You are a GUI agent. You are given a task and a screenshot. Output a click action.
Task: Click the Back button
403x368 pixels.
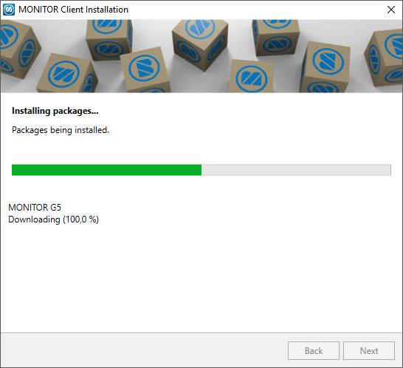coord(314,350)
